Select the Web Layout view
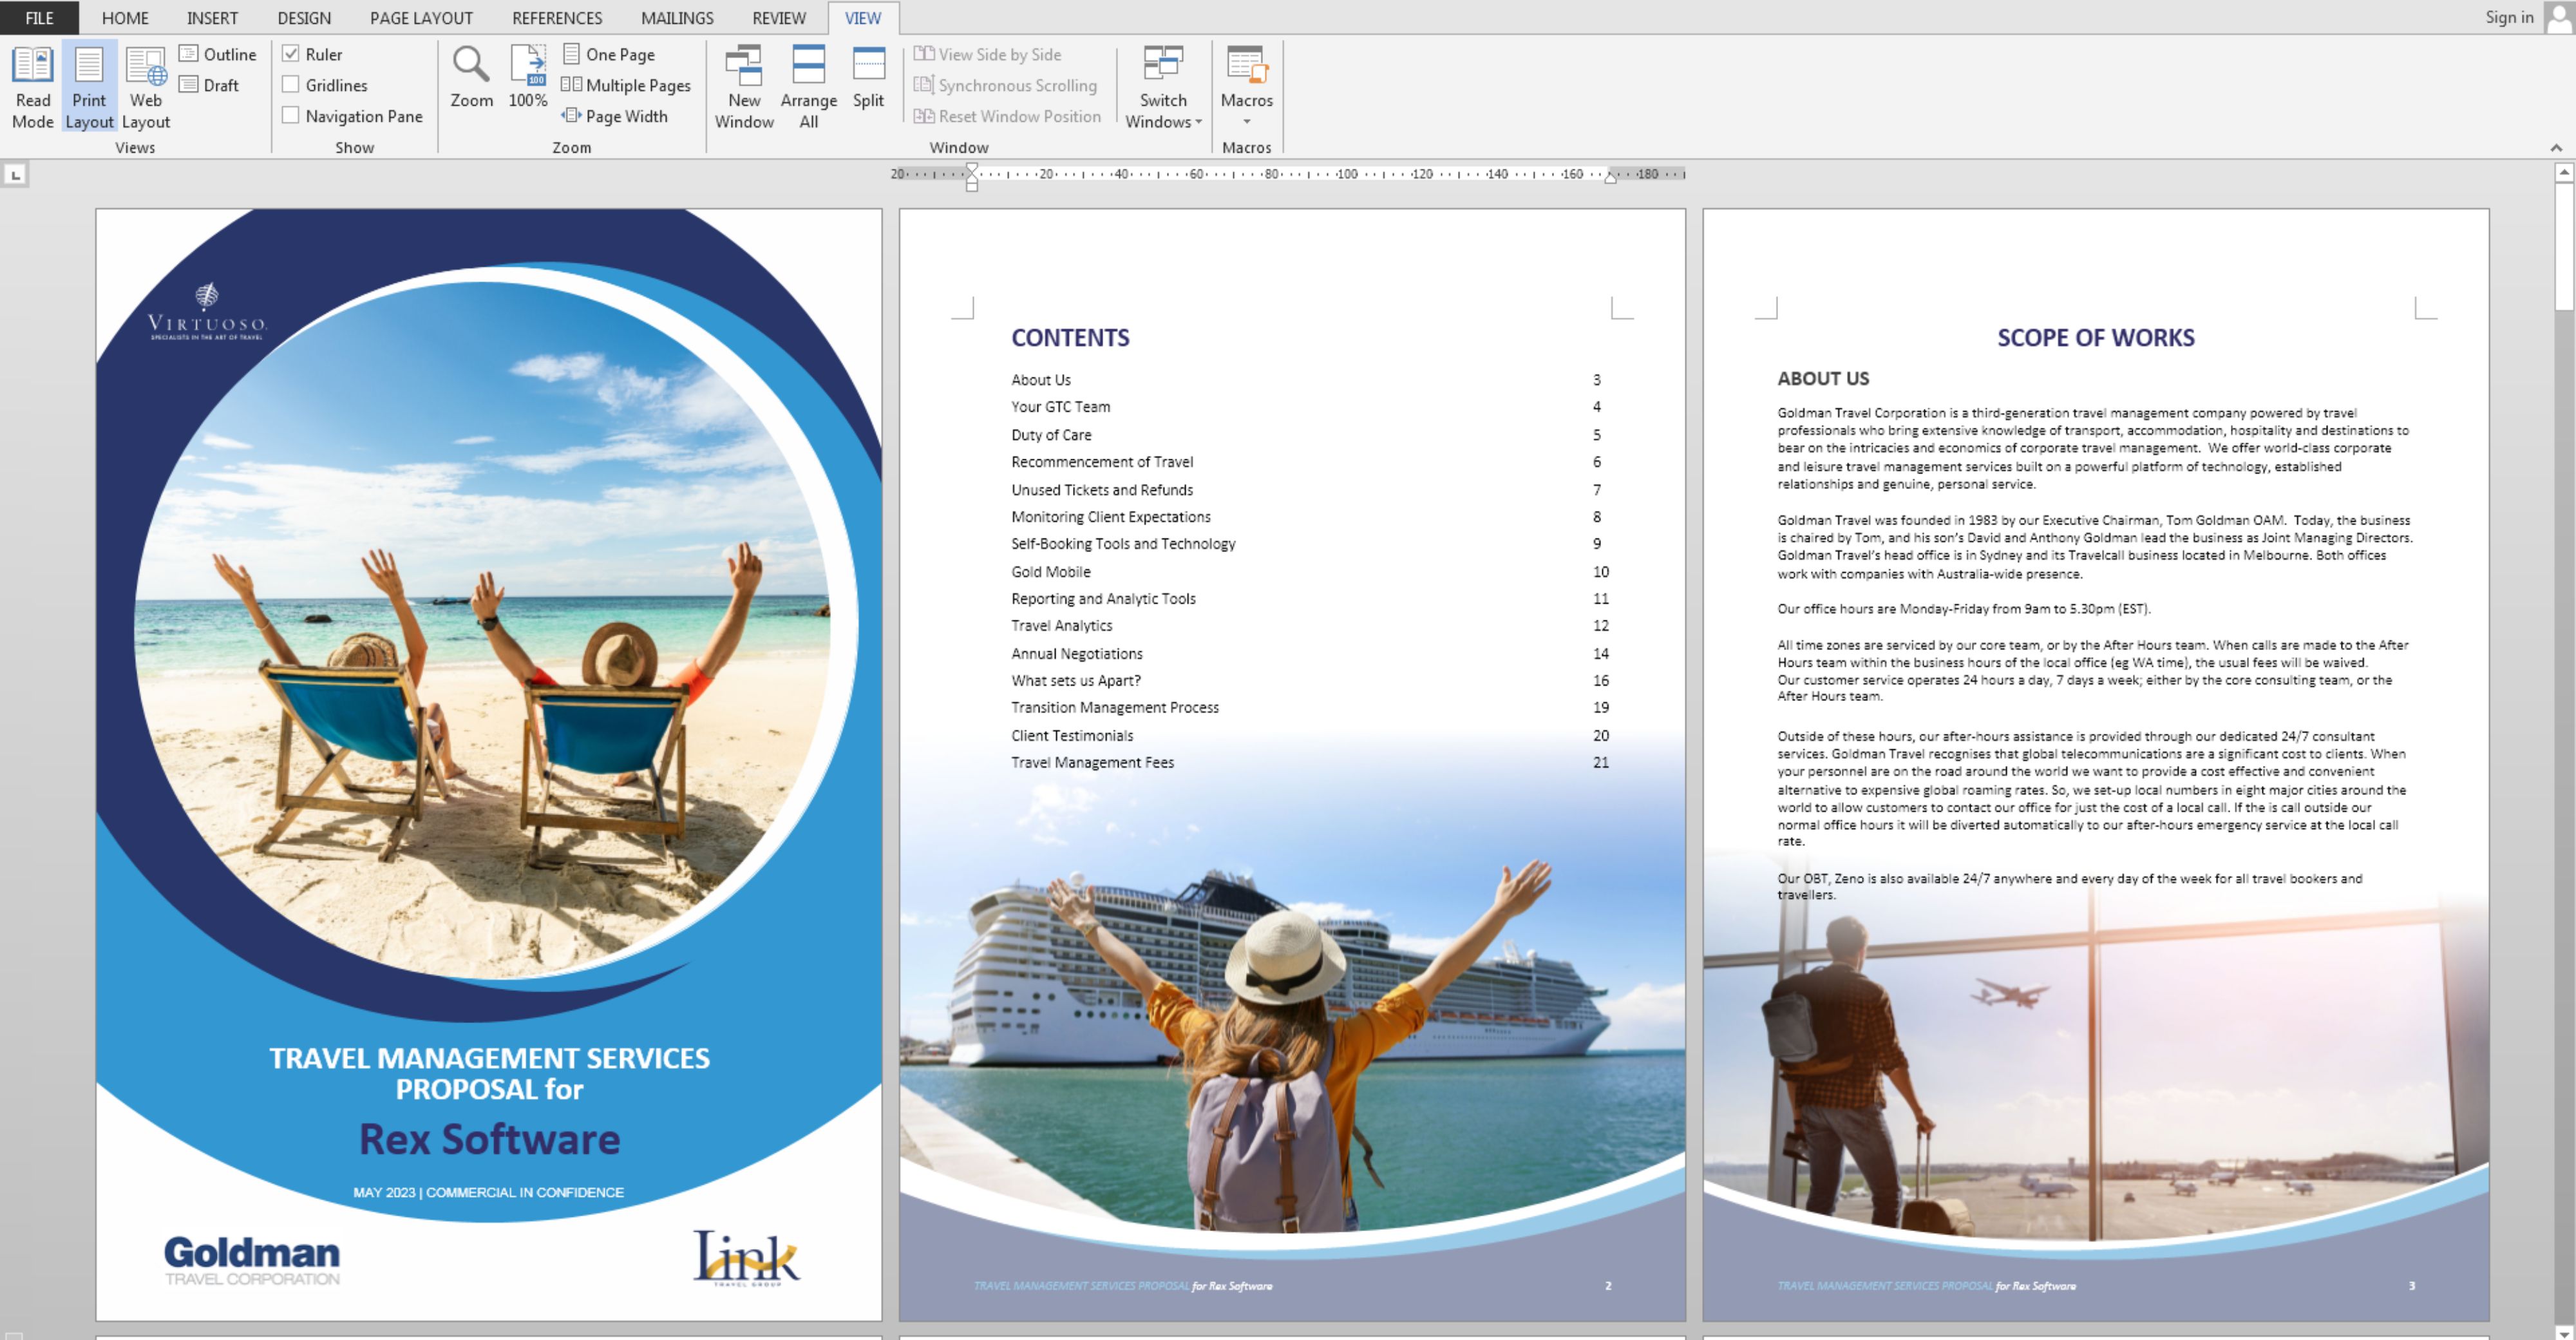The width and height of the screenshot is (2576, 1340). (x=146, y=86)
